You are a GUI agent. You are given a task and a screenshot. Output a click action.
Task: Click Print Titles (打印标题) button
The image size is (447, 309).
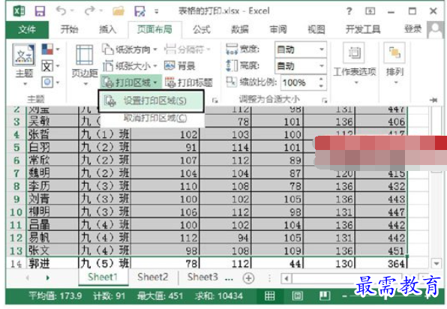click(x=189, y=82)
